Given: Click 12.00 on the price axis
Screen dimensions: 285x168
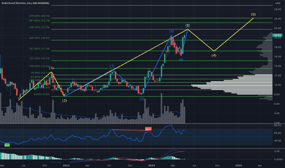Looking at the screenshot, I should (x=278, y=75).
